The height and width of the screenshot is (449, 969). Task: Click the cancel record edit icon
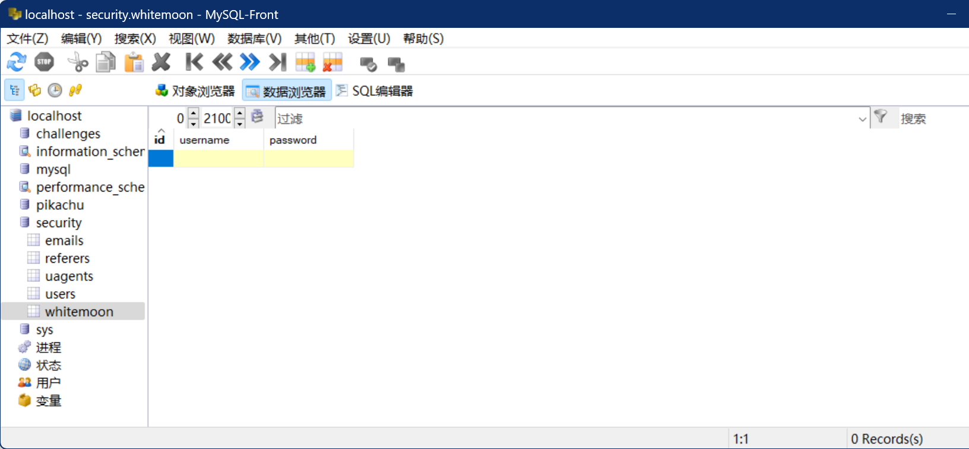pyautogui.click(x=396, y=63)
